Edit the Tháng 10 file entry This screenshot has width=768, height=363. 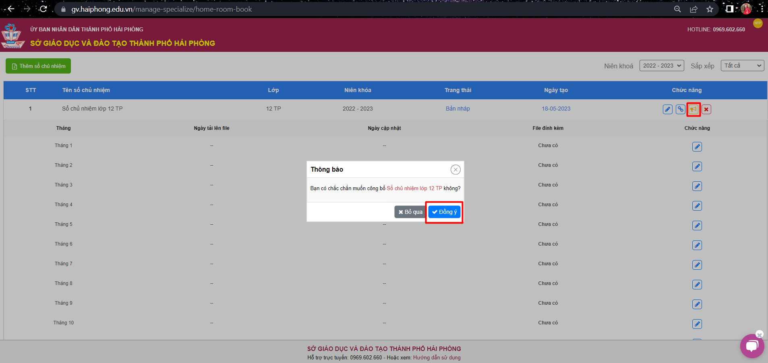tap(697, 324)
